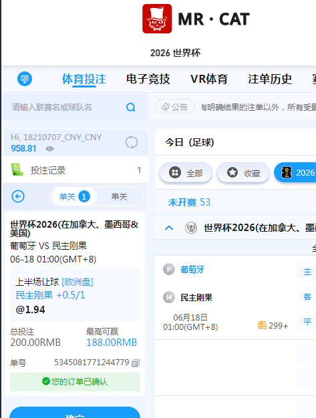The height and width of the screenshot is (418, 316).
Task: Open the VR体育 tab
Action: pyautogui.click(x=209, y=79)
